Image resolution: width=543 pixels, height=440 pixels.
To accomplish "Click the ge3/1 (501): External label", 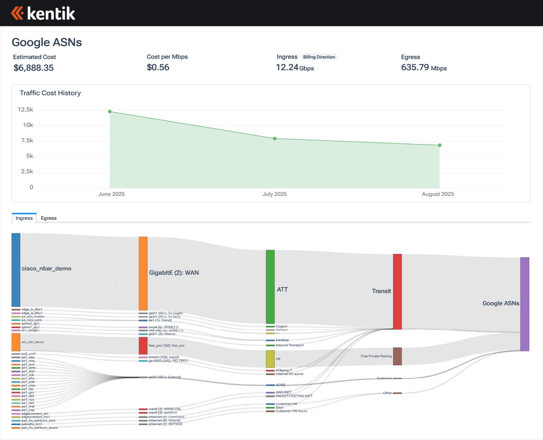I will (x=165, y=377).
